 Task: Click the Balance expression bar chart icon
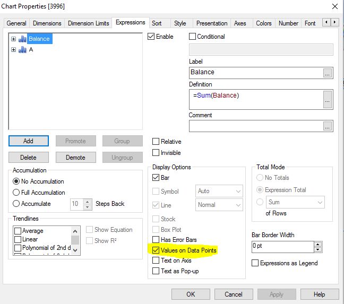22,39
